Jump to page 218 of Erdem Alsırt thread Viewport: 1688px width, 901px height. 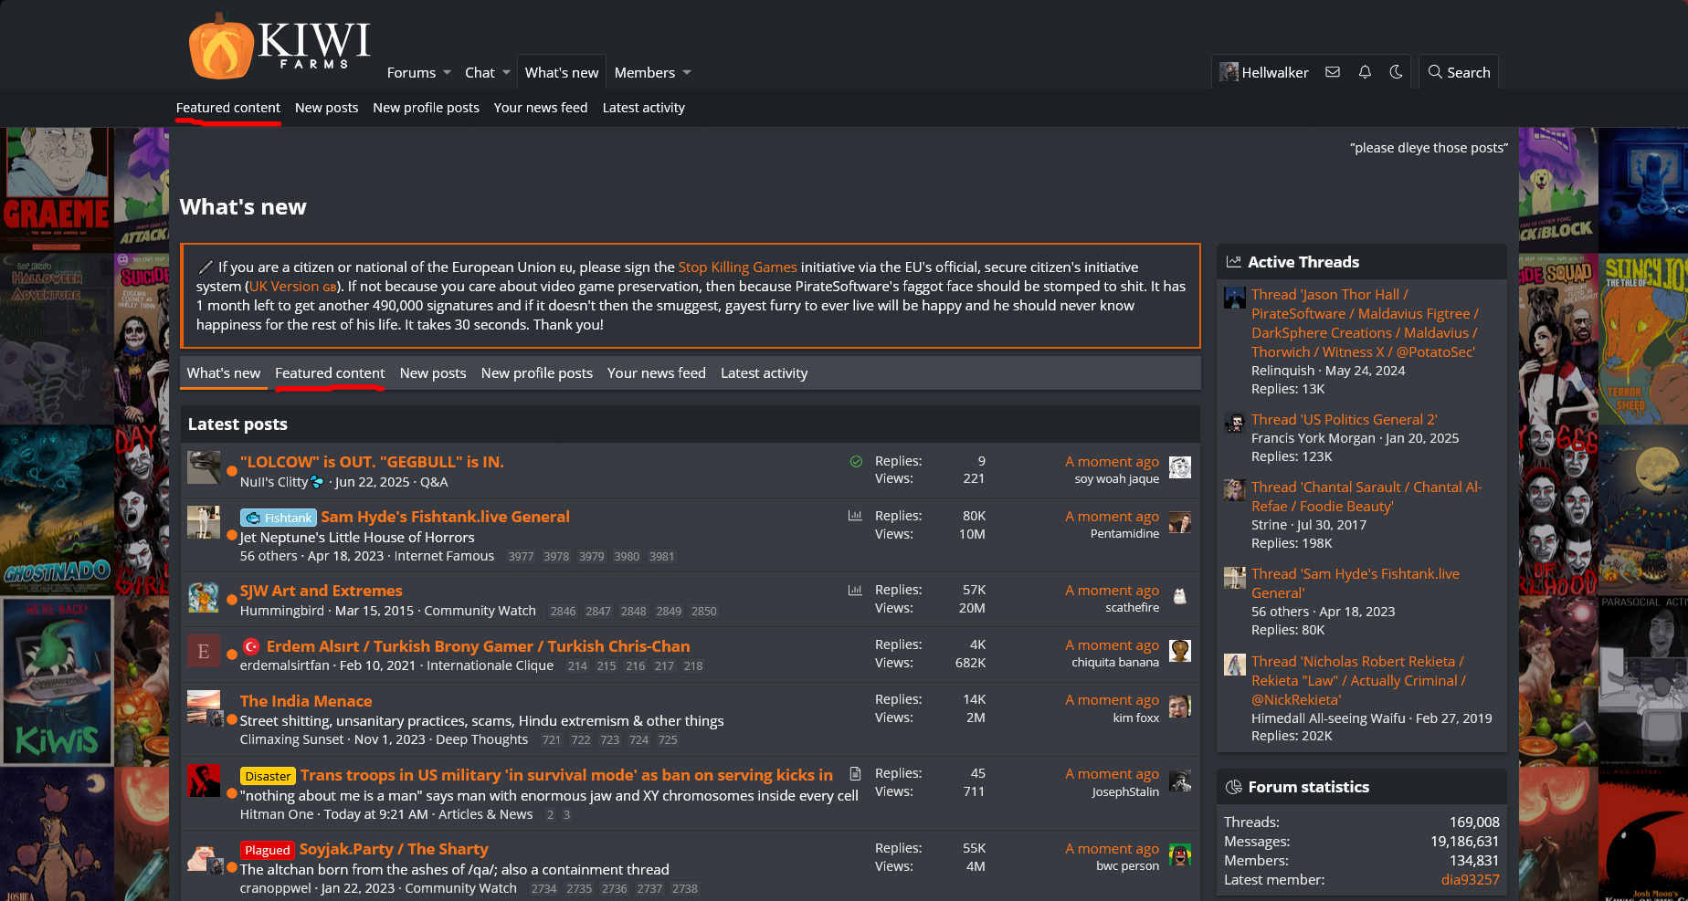(693, 666)
